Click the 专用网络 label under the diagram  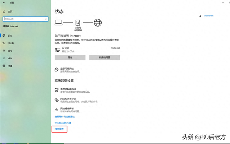(78, 31)
